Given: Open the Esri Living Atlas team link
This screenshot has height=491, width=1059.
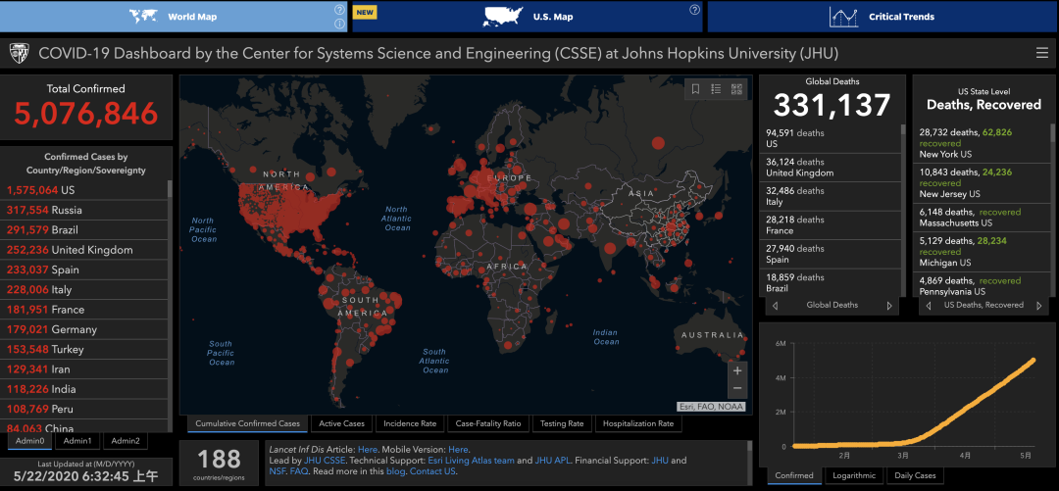Looking at the screenshot, I should pyautogui.click(x=472, y=461).
